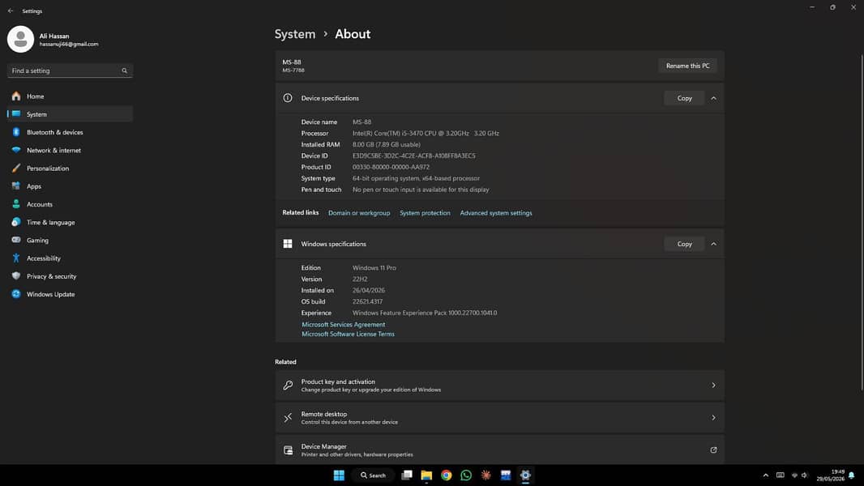Click the Time & language globe icon
The width and height of the screenshot is (864, 486).
tap(16, 223)
